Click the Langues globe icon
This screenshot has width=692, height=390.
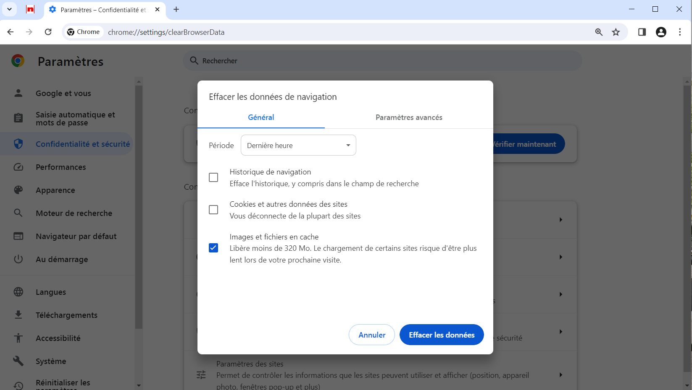[x=18, y=292]
